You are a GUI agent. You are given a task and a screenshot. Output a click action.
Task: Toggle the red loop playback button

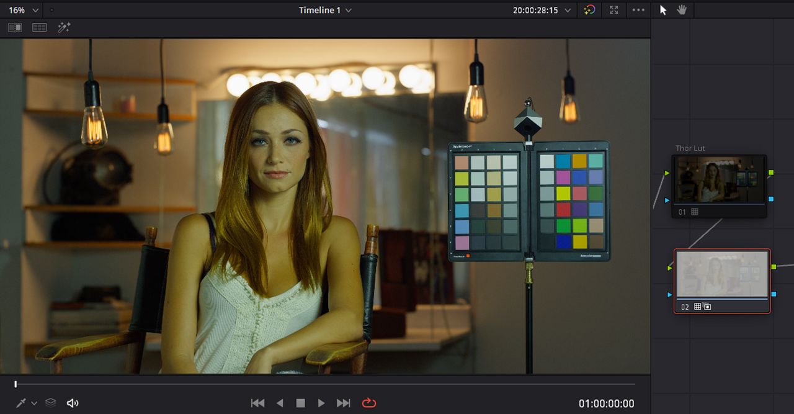point(369,403)
